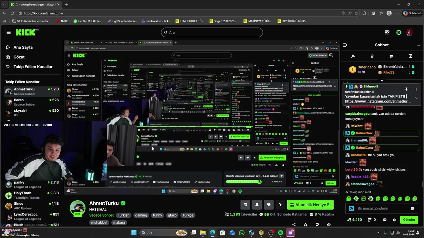424x238 pixels.
Task: Click Abonelik Hediye Et button
Action: pos(310,205)
